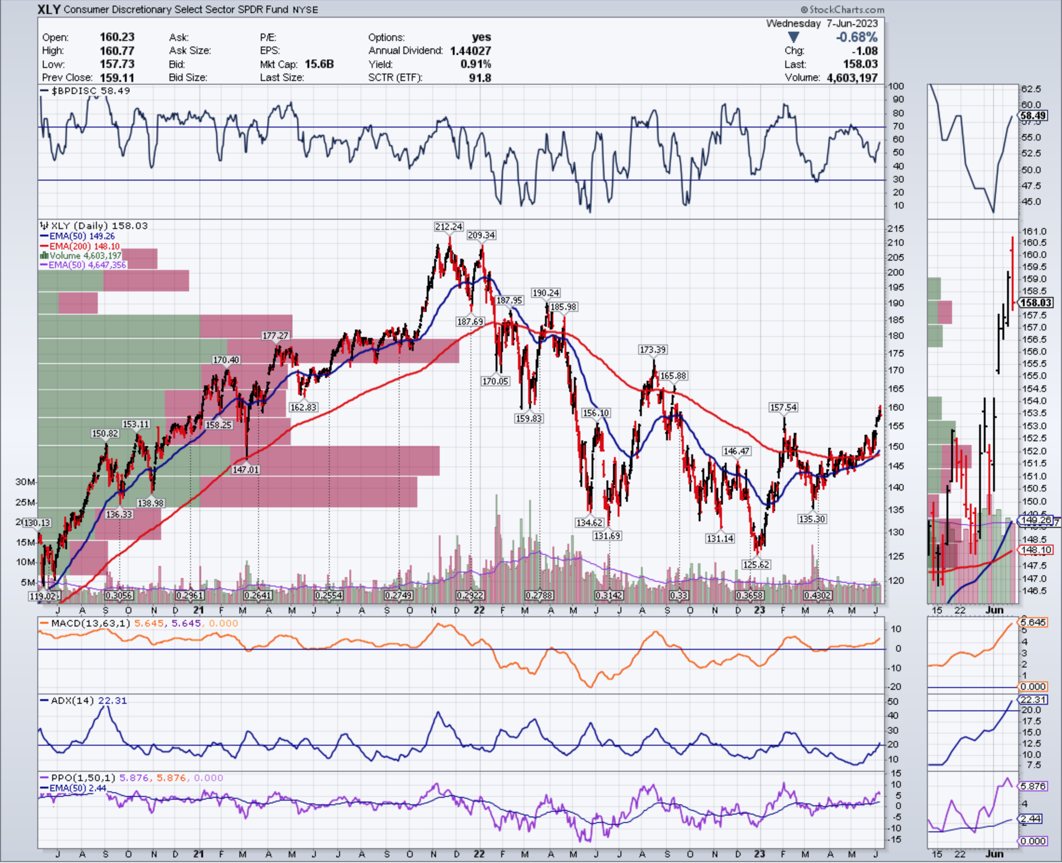Click the 187.69 low label
This screenshot has height=863, width=1062.
point(470,322)
